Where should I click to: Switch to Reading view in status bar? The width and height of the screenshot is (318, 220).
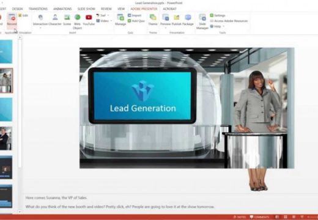[294, 217]
